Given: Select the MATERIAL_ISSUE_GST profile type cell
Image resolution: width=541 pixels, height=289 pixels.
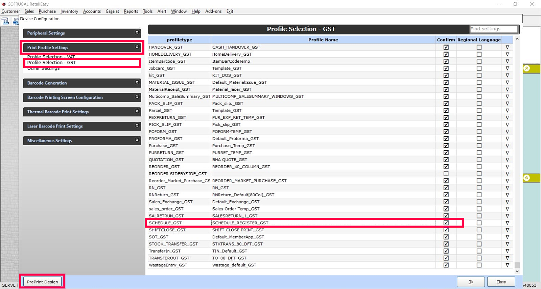Looking at the screenshot, I should pyautogui.click(x=180, y=82).
